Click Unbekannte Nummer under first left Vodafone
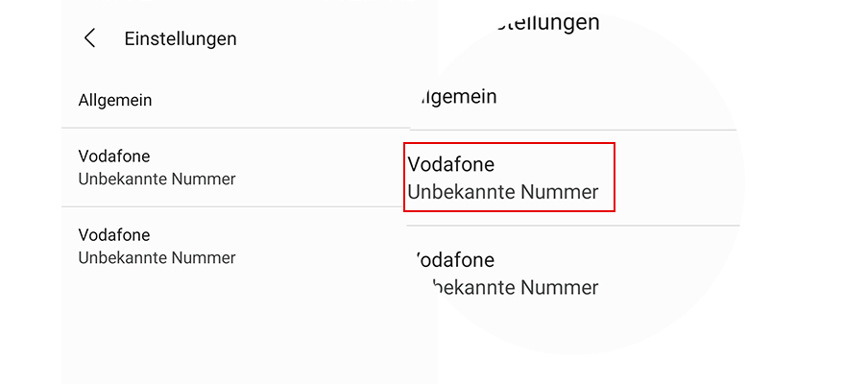 (157, 179)
